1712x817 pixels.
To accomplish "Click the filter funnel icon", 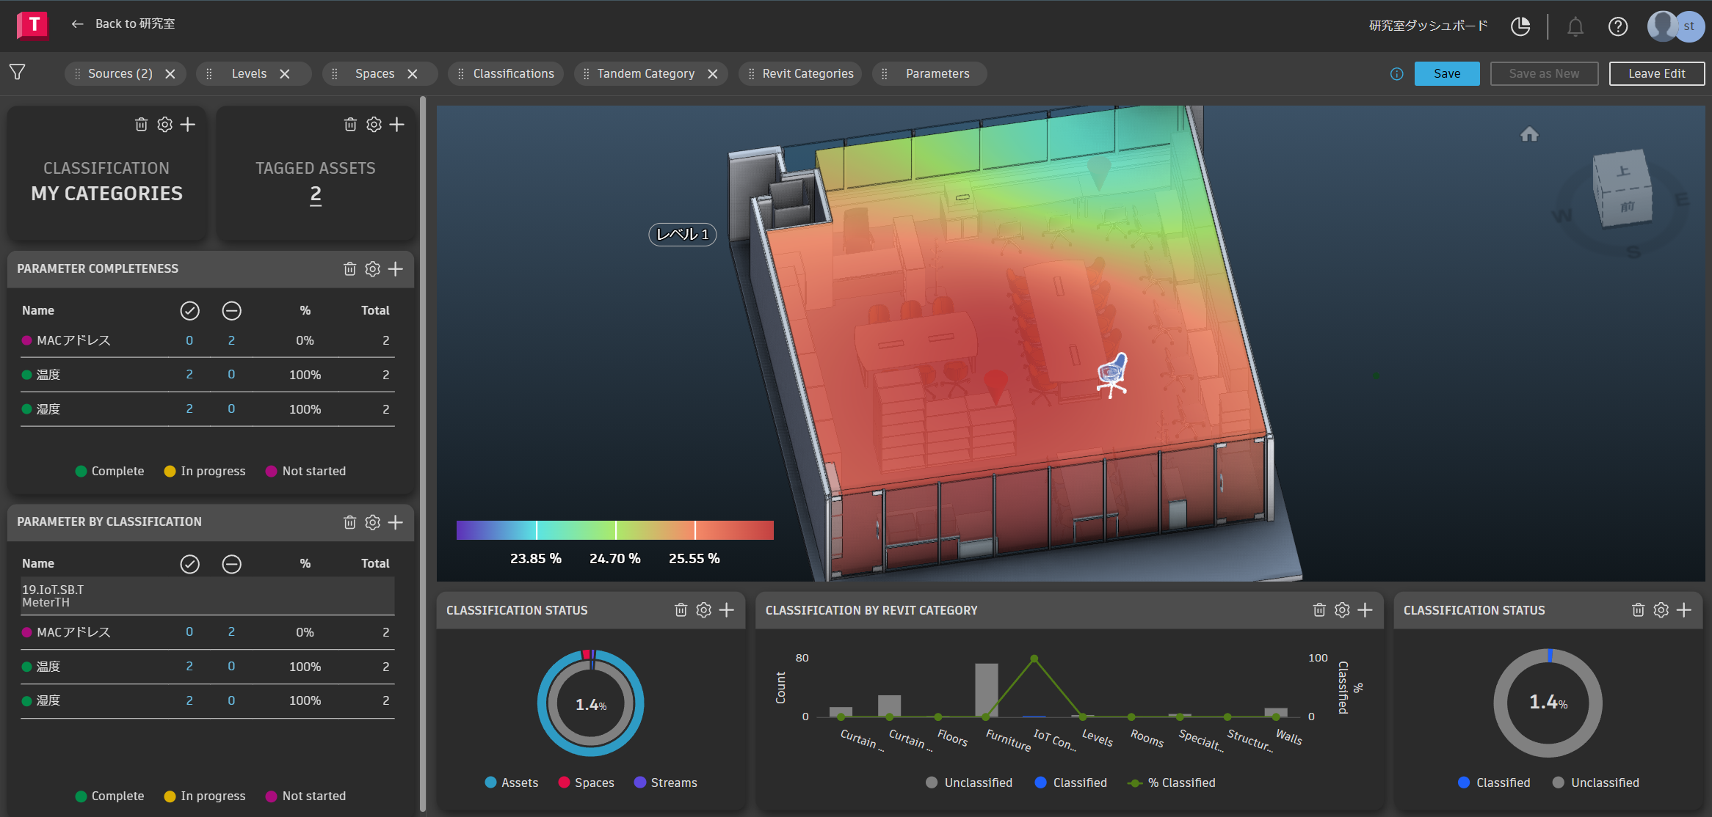I will (x=18, y=72).
